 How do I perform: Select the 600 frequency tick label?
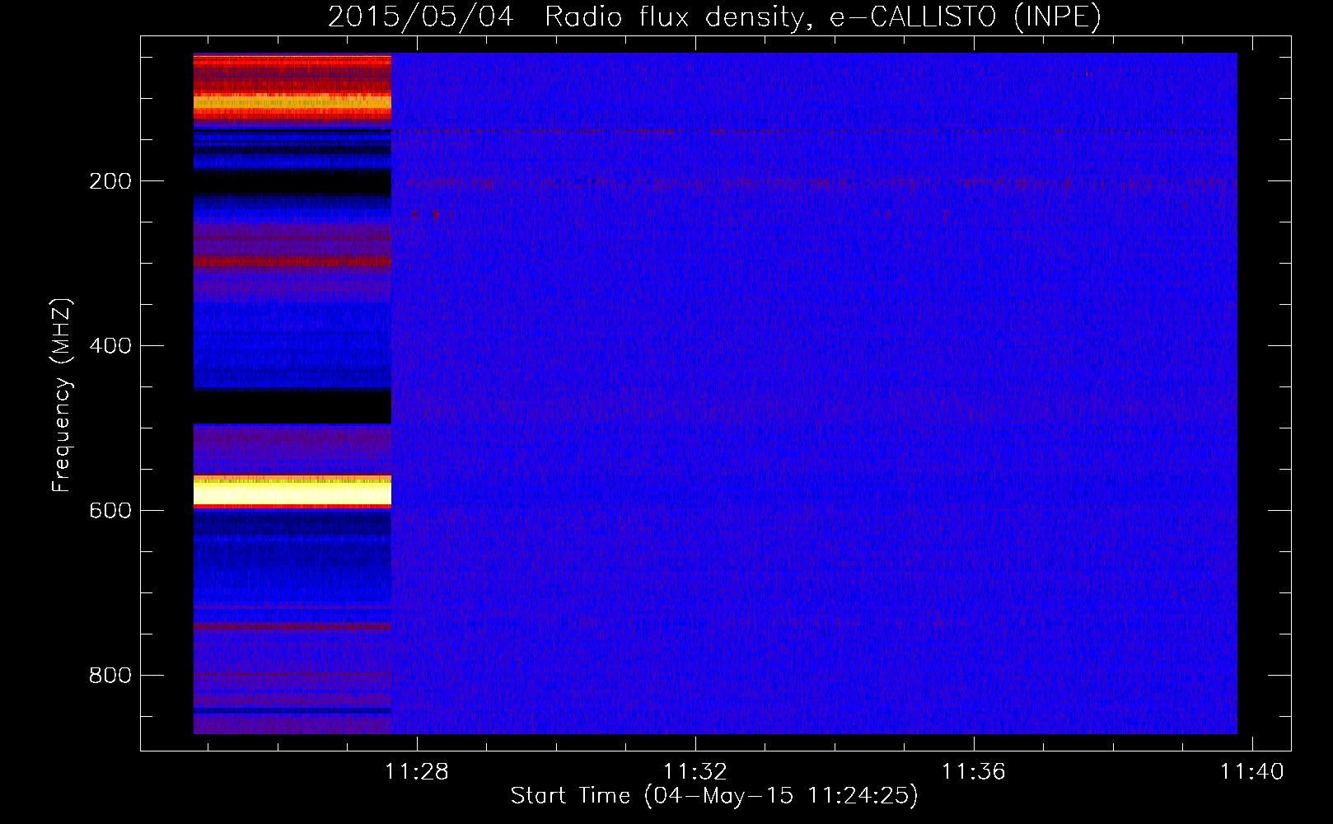pyautogui.click(x=110, y=511)
